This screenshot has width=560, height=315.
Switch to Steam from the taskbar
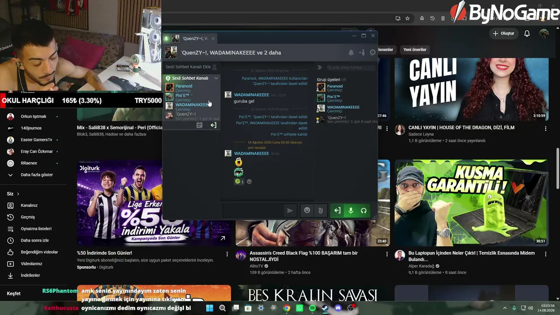click(x=325, y=308)
